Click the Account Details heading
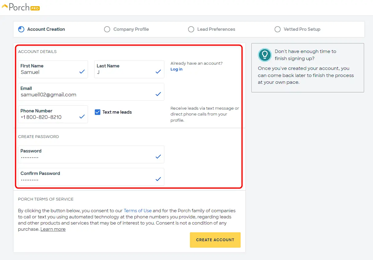This screenshot has height=260, width=373. point(37,52)
